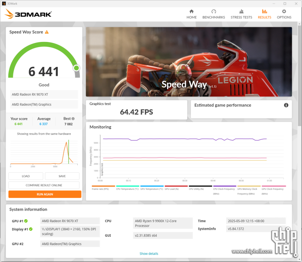Click the green check icon next to Display #1
This screenshot has height=262, width=302.
click(x=31, y=229)
